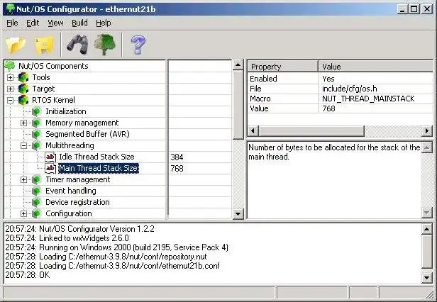Select the Idle Thread Stack Size item
Image resolution: width=437 pixels, height=302 pixels.
point(96,157)
